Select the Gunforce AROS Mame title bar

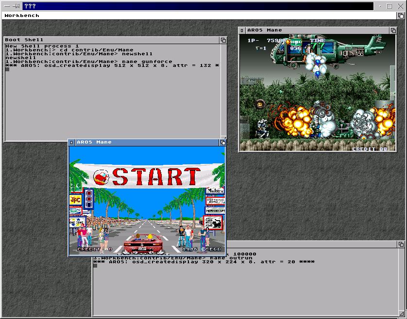(x=316, y=30)
